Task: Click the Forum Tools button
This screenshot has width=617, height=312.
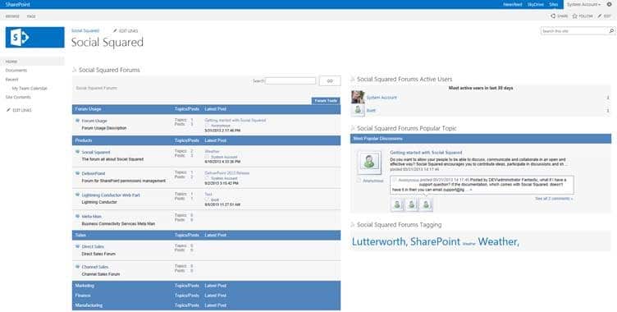Action: (326, 101)
